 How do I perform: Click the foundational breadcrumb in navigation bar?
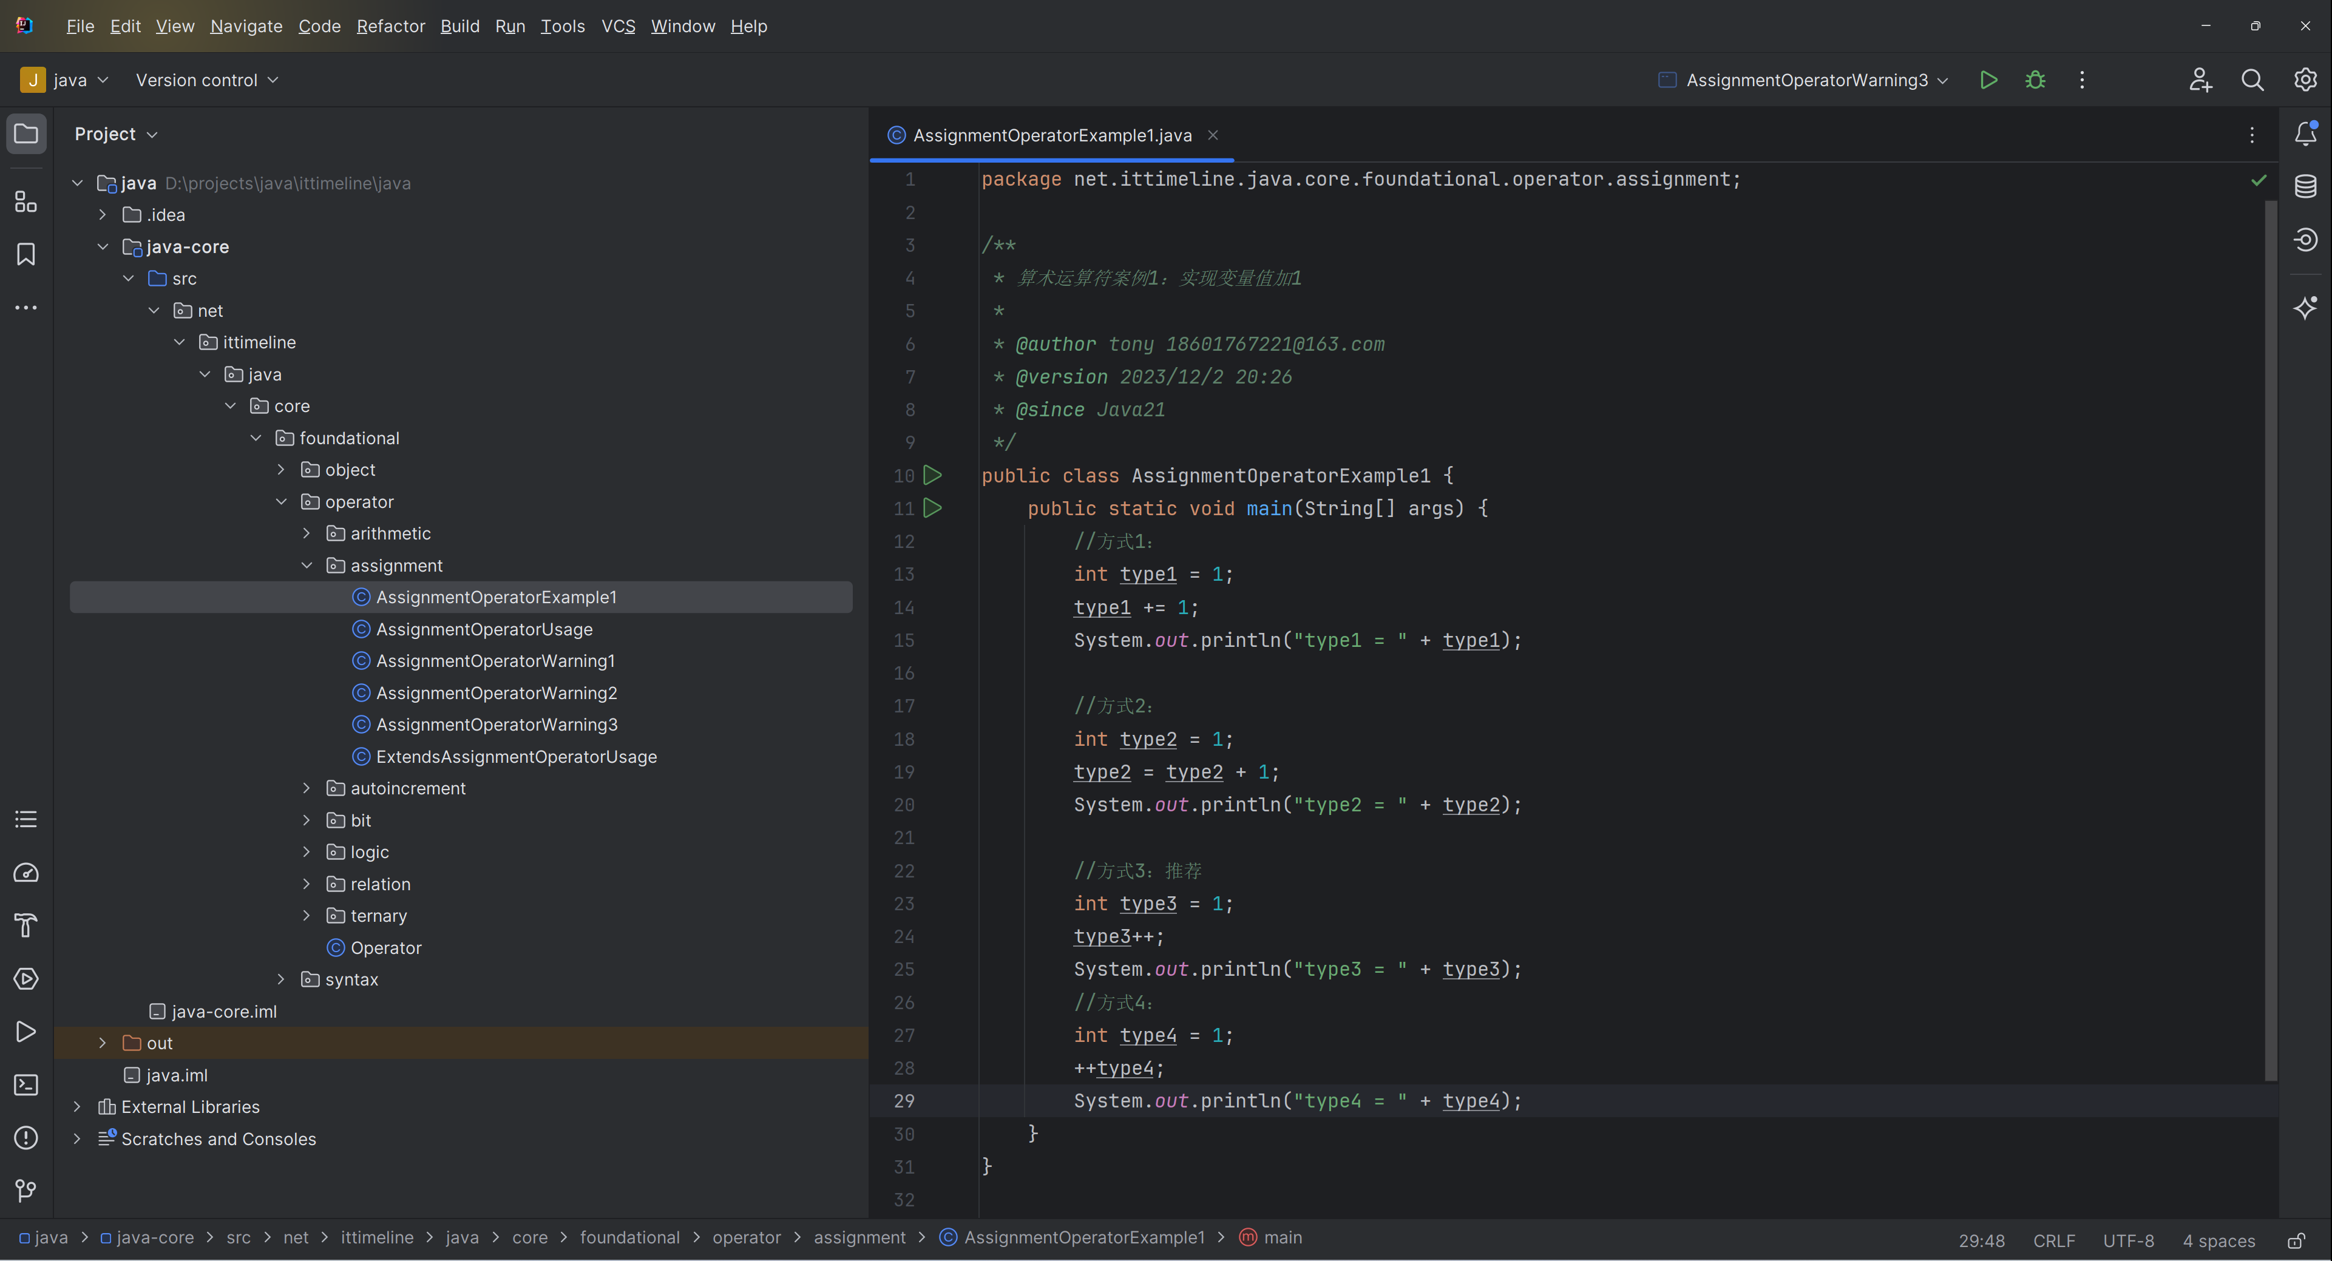click(629, 1237)
